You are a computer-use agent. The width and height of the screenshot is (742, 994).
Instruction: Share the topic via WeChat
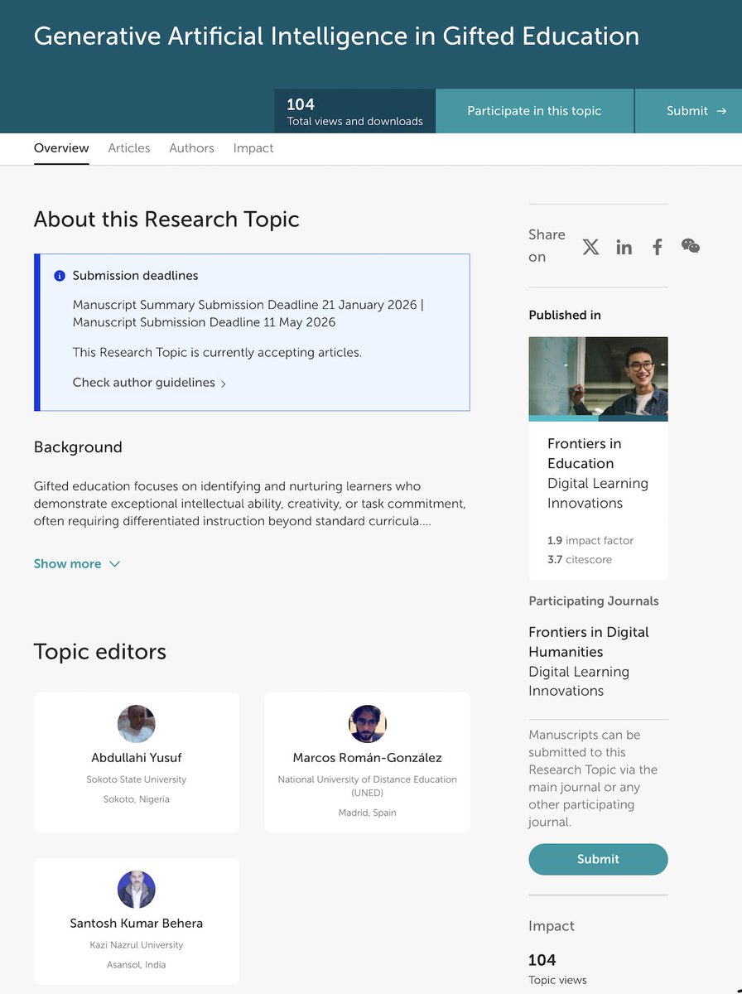click(690, 246)
